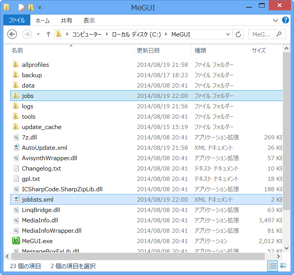The image size is (294, 275).
Task: Click the MeGUI breadcrumb in address bar
Action: (x=181, y=35)
